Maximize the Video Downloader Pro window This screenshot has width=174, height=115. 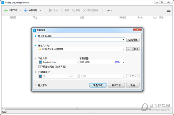coord(162,2)
